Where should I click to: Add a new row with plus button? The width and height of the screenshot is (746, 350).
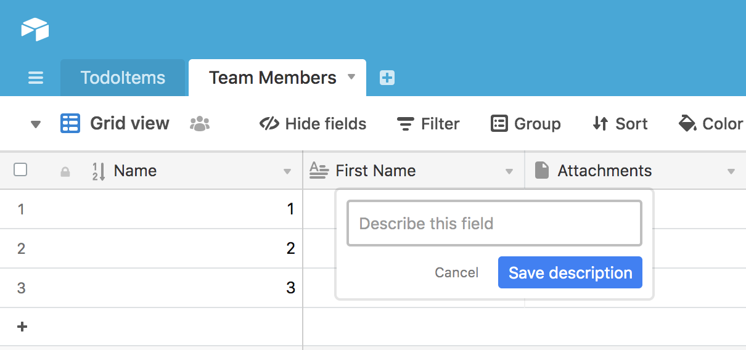[x=22, y=327]
